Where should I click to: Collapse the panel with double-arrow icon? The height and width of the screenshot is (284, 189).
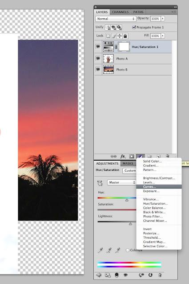[x=175, y=7]
